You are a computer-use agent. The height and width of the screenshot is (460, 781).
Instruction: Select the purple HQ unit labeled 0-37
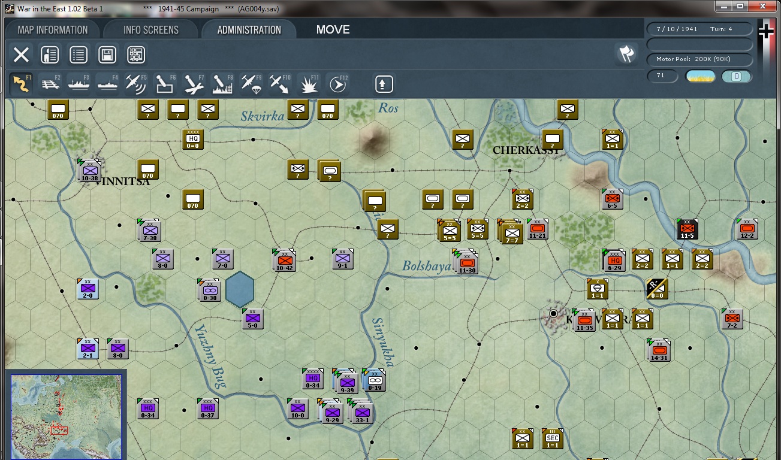207,408
